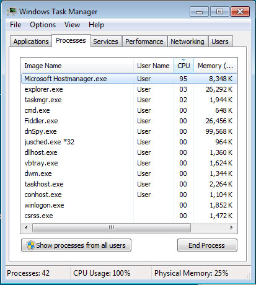Click the horizontal scrollbar right arrow
Image resolution: width=256 pixels, height=285 pixels.
pos(232,227)
